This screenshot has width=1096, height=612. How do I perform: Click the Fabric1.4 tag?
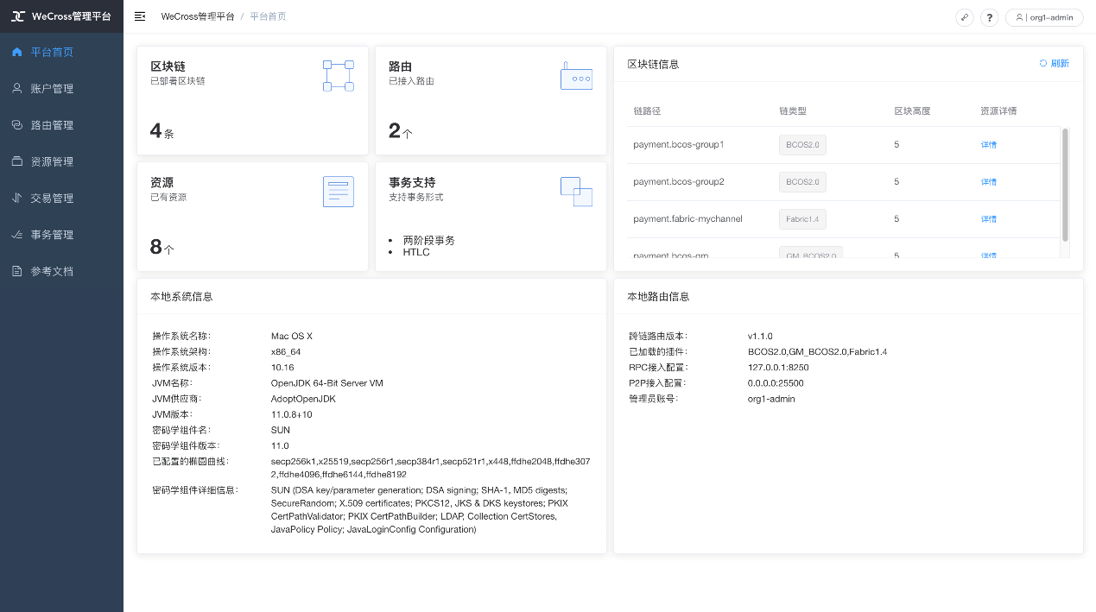click(802, 219)
